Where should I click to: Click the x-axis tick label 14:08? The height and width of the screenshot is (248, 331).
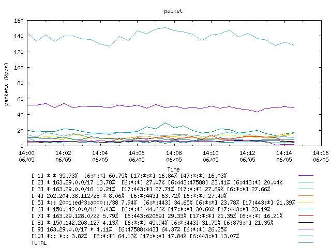[174, 153]
